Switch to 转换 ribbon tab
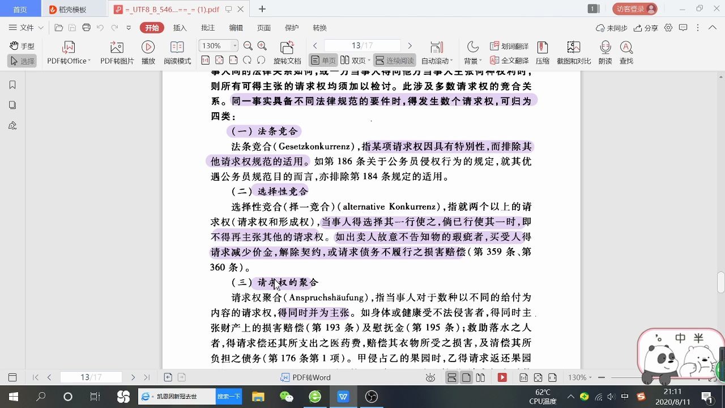The height and width of the screenshot is (408, 725). [319, 28]
